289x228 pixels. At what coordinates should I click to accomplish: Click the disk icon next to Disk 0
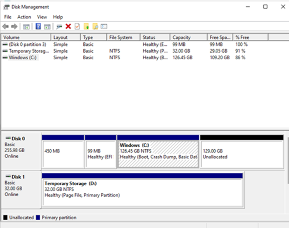coord(8,138)
